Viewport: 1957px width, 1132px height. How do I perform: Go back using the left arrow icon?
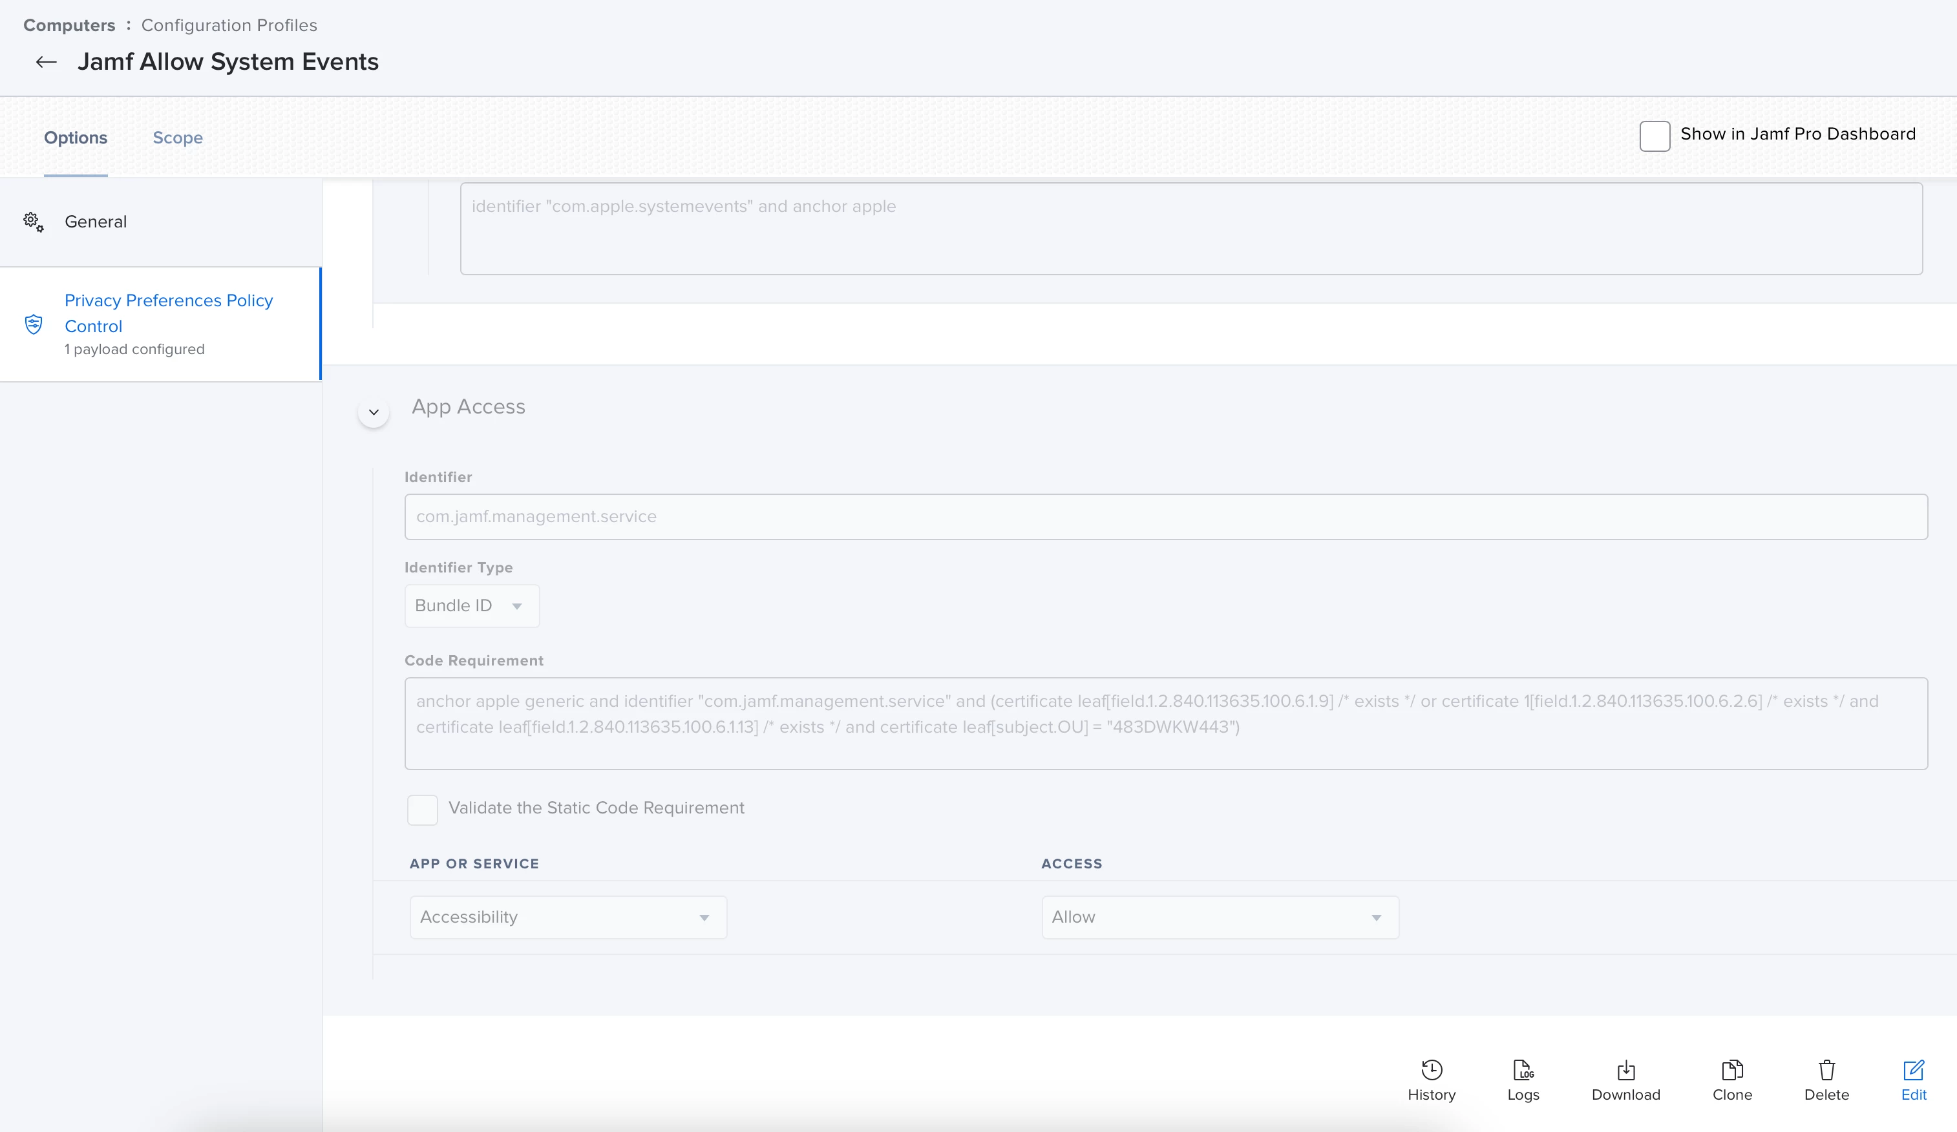click(x=47, y=62)
